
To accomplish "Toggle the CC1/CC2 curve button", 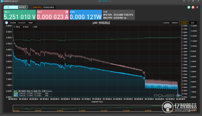I will point(22,23).
